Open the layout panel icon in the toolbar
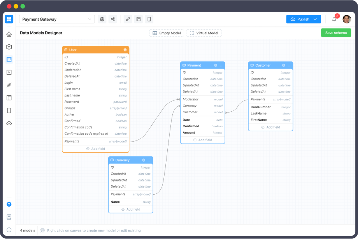 pyautogui.click(x=138, y=19)
